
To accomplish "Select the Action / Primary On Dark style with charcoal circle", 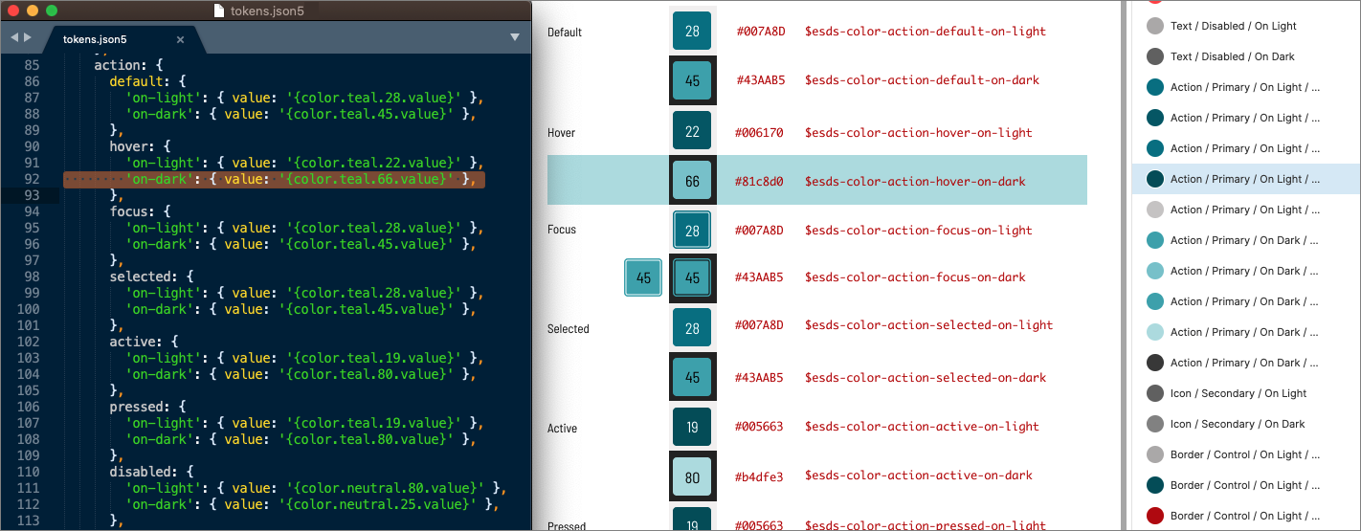I will [1246, 363].
